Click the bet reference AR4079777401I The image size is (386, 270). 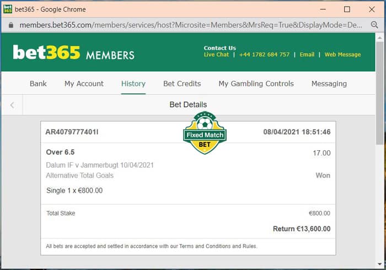coord(72,132)
